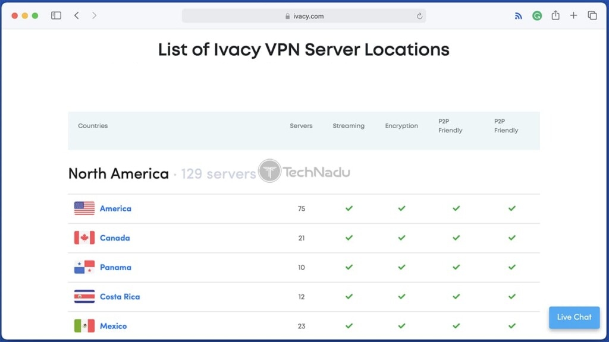Click America's server count of 75
The width and height of the screenshot is (609, 342).
(302, 208)
